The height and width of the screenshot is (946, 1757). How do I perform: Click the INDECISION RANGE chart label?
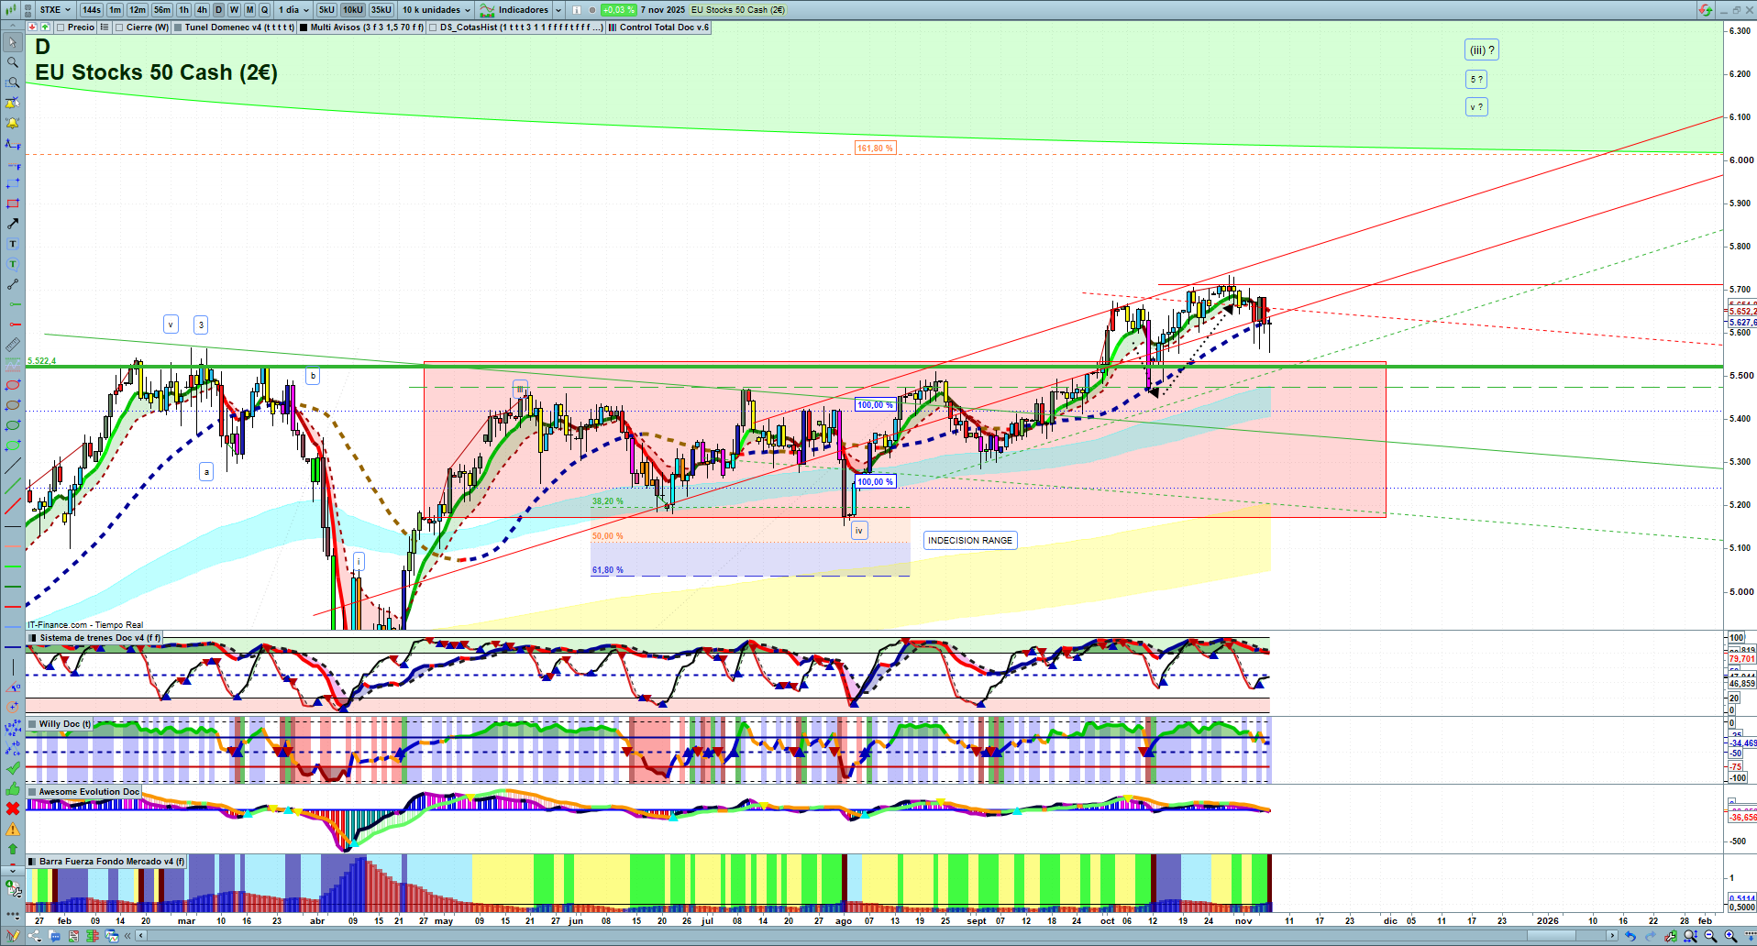pyautogui.click(x=970, y=541)
